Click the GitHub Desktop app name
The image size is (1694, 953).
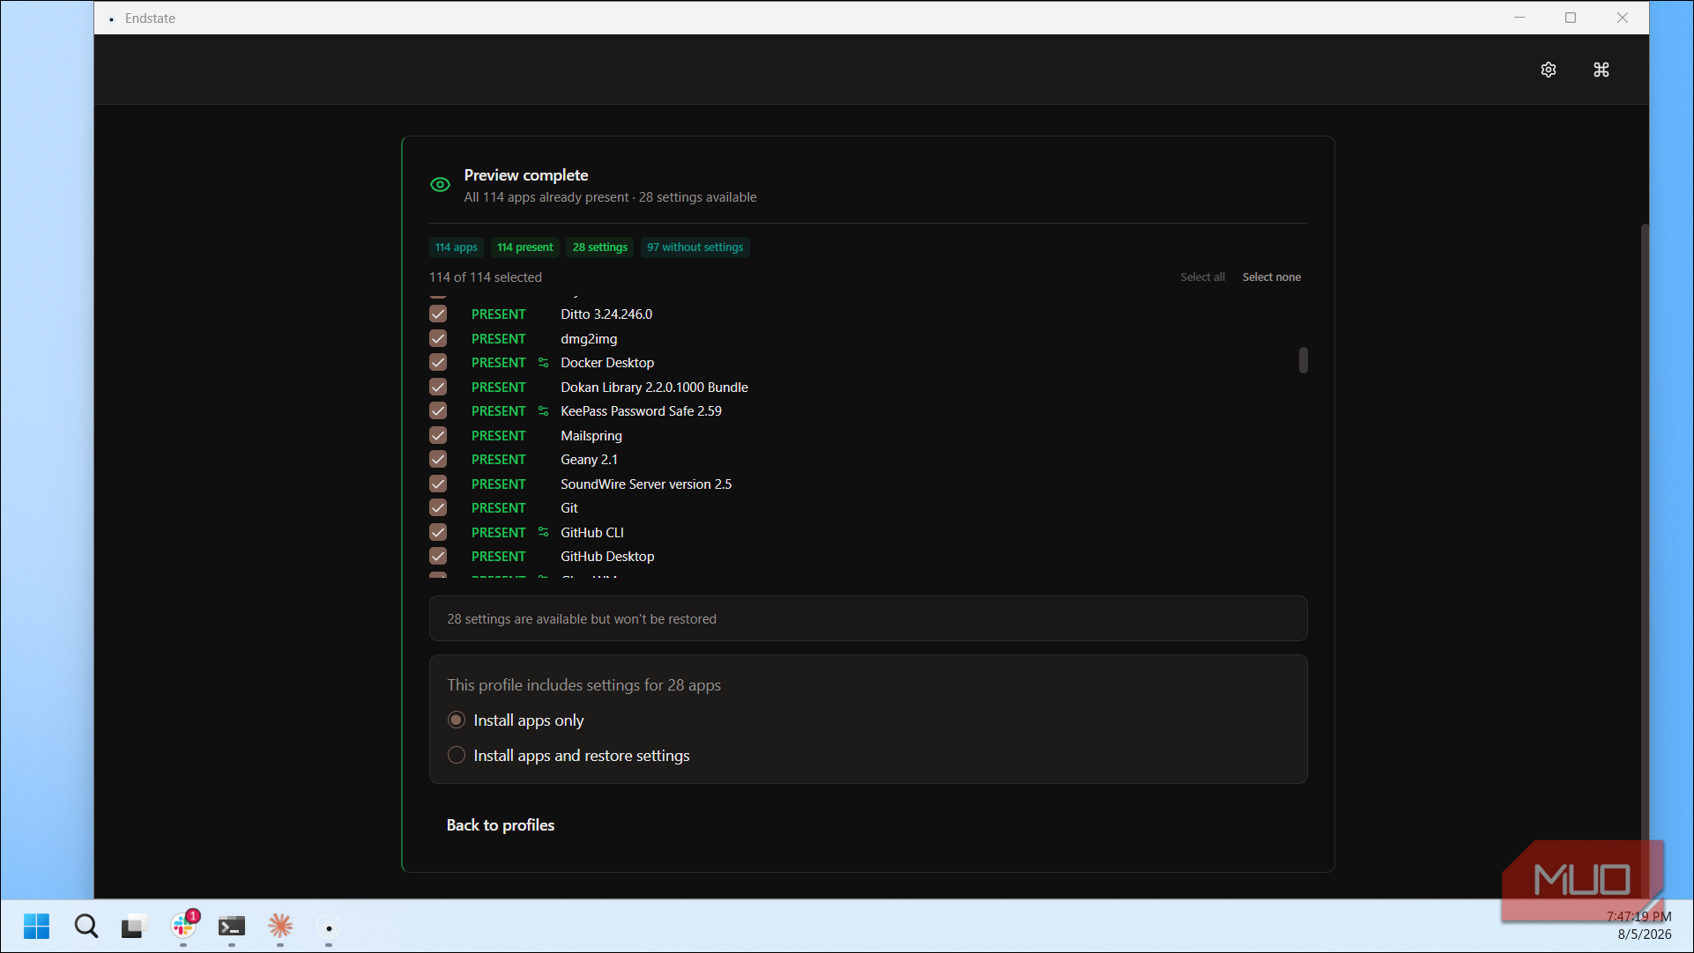[x=607, y=557]
